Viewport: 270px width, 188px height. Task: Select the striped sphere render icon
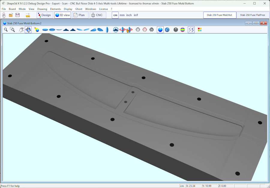click(176, 30)
